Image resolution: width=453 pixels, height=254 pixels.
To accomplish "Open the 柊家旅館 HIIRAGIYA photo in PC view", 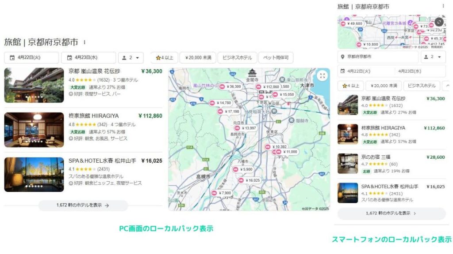I will [x=34, y=130].
